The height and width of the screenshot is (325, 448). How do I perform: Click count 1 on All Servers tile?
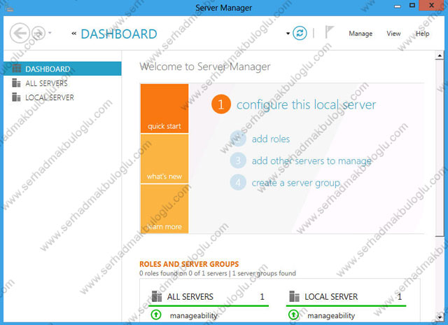coord(262,297)
